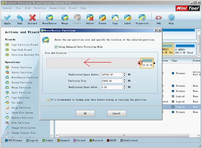202x148 pixels.
Task: Click the horizontal scrollbar's right arrow
Action: click(x=199, y=135)
